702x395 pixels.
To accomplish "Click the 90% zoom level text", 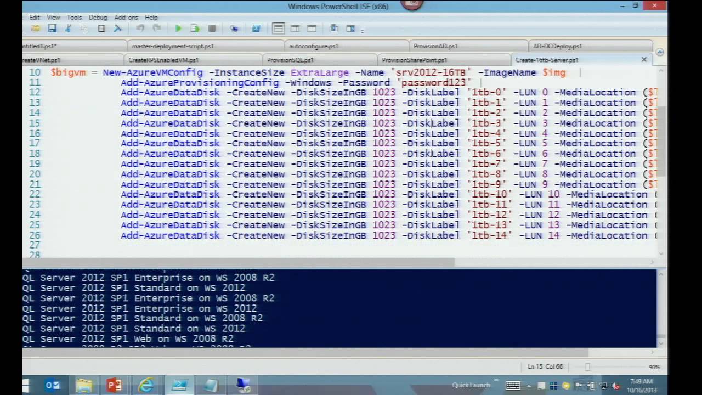I will tap(654, 367).
